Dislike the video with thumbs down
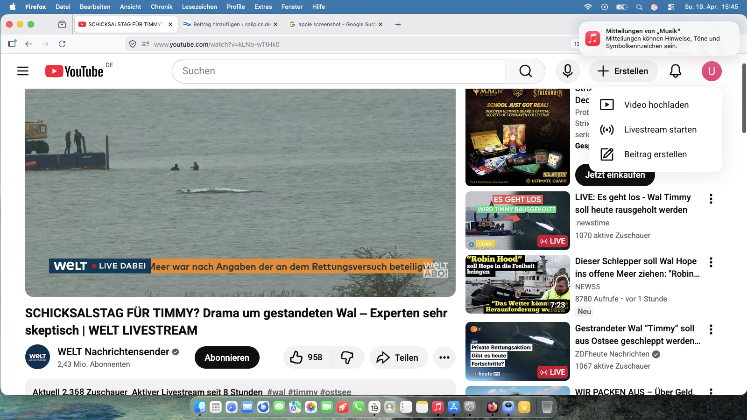 coord(347,357)
